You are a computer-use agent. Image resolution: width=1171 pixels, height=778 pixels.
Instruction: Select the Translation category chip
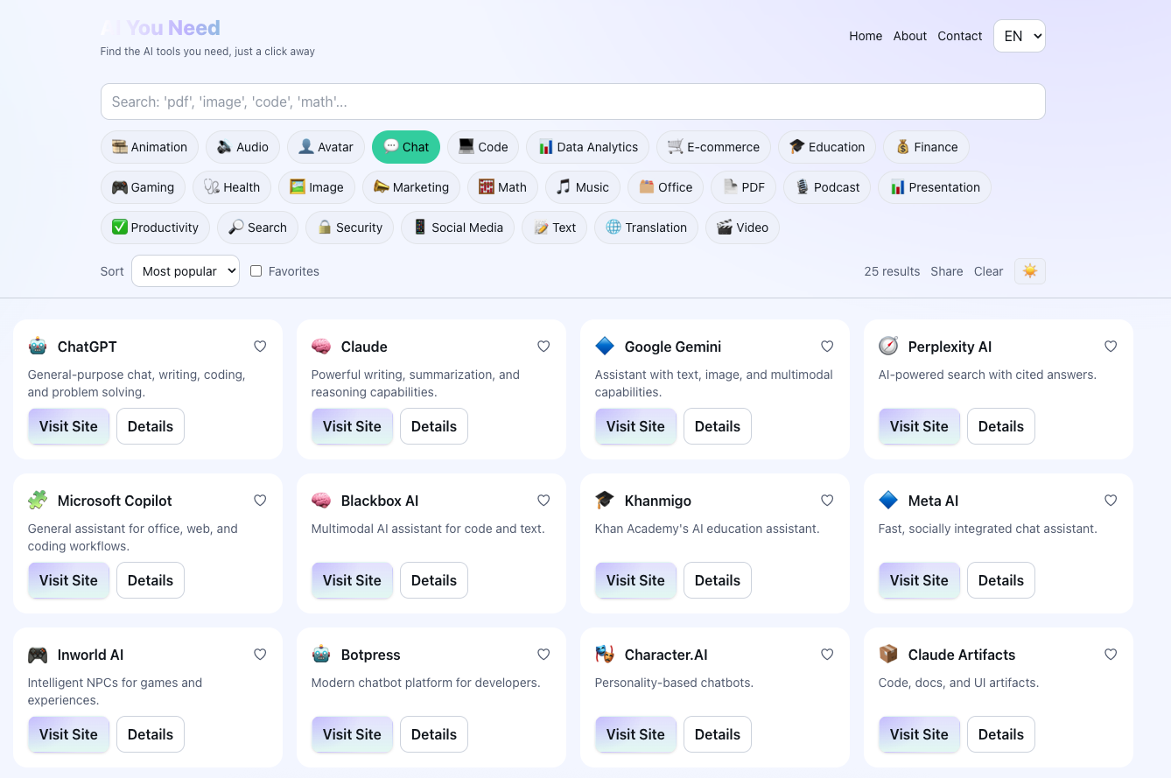point(646,228)
